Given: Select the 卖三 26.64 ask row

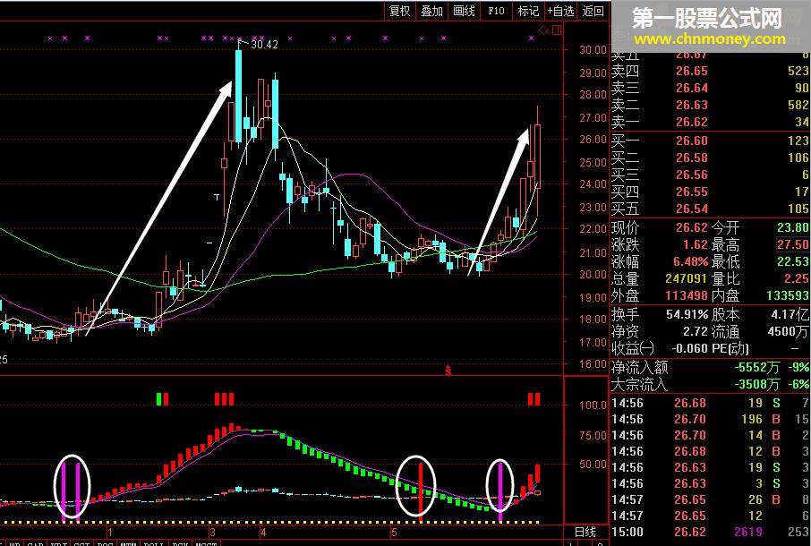Looking at the screenshot, I should click(710, 88).
